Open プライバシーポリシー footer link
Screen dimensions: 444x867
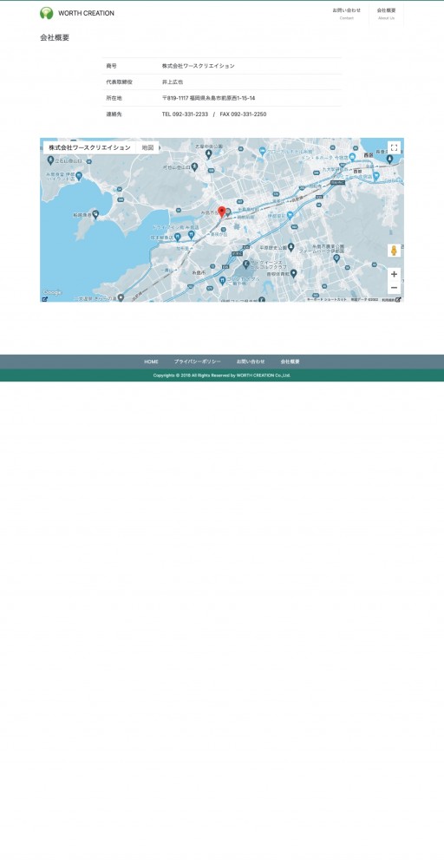pos(198,362)
